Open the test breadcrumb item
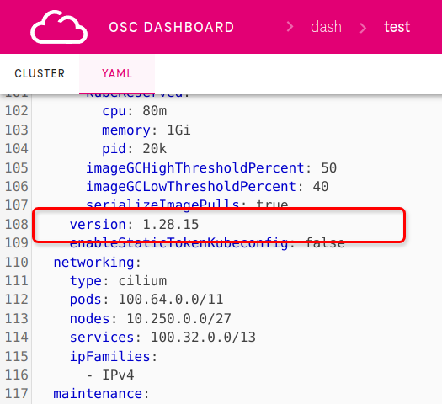This screenshot has width=442, height=404. click(397, 27)
